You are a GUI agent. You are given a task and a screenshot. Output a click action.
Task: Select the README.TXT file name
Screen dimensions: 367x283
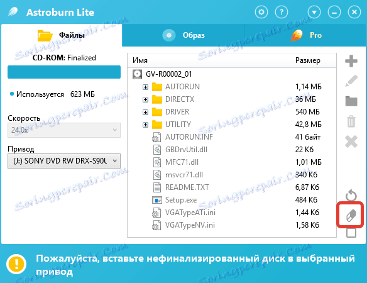pos(187,187)
